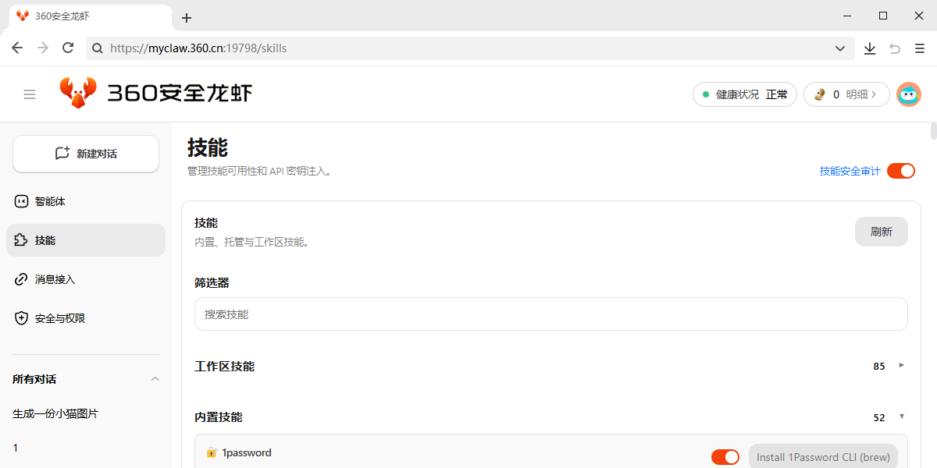The image size is (937, 468).
Task: Click the browser download icon
Action: click(870, 48)
